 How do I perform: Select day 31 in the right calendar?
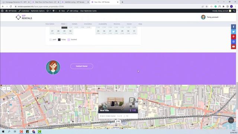(x=134, y=32)
